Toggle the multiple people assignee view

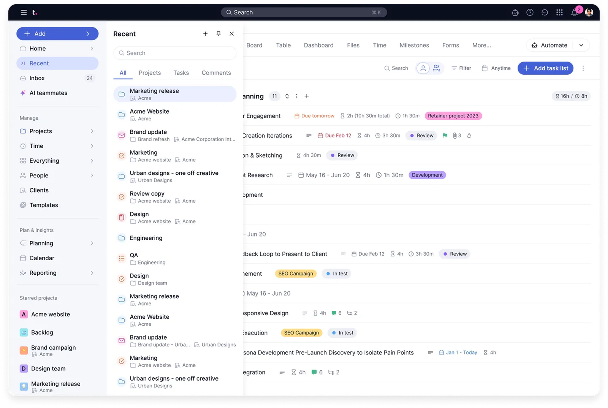click(437, 68)
